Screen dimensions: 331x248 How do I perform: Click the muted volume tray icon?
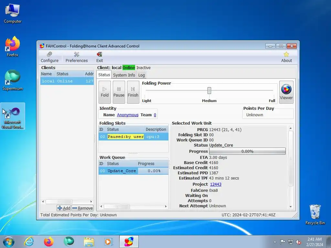click(x=298, y=242)
